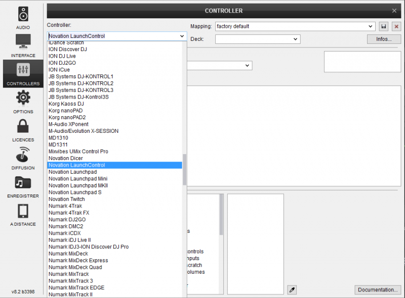
Task: Pick Numark iCDX from the list
Action: [115, 233]
